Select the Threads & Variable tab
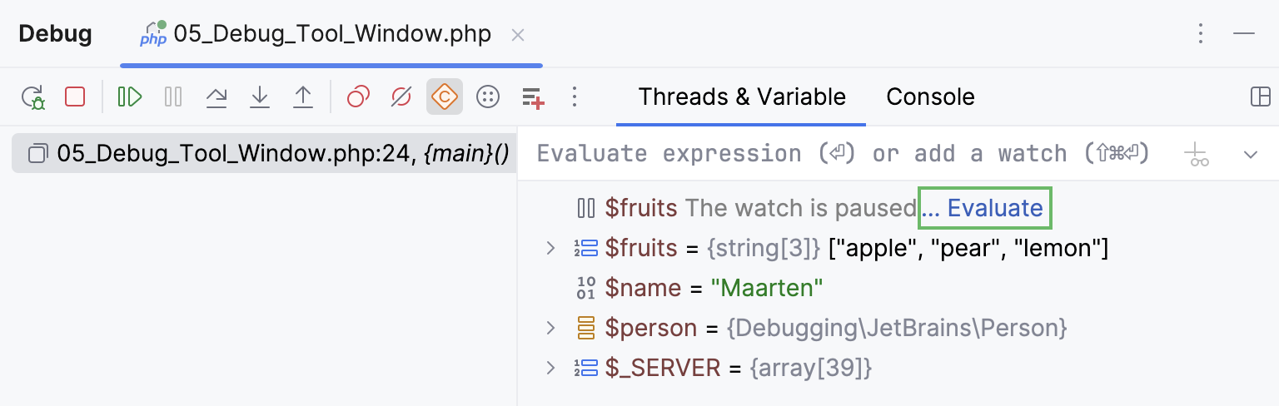 [x=742, y=97]
